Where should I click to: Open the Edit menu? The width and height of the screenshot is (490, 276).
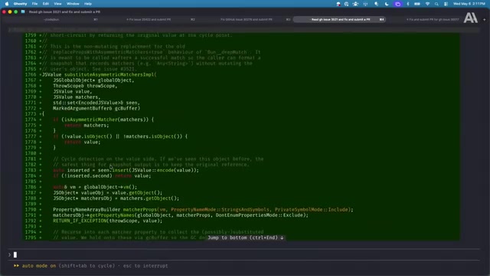[46, 4]
